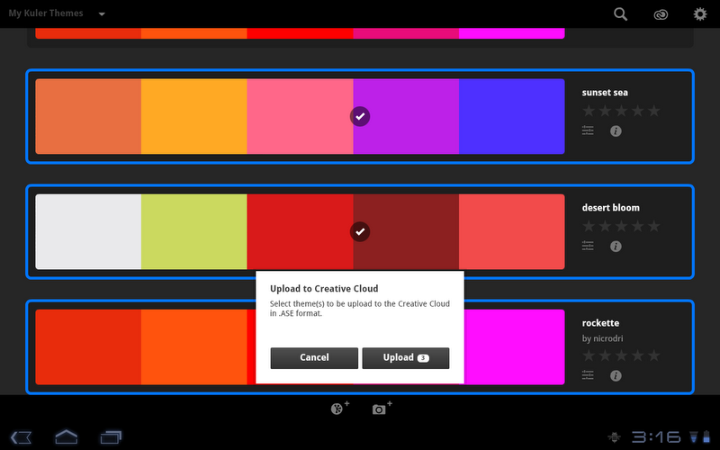Click the rockette theme name
This screenshot has height=450, width=720.
[600, 323]
